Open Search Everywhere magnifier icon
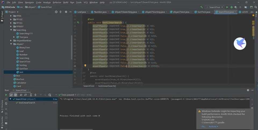Viewport: 258px width, 130px height. [256, 7]
